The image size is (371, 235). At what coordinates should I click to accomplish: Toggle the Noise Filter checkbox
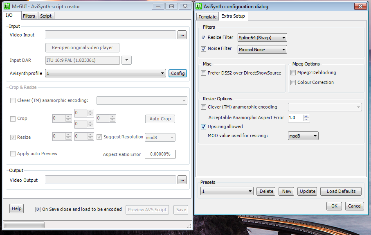pyautogui.click(x=203, y=49)
